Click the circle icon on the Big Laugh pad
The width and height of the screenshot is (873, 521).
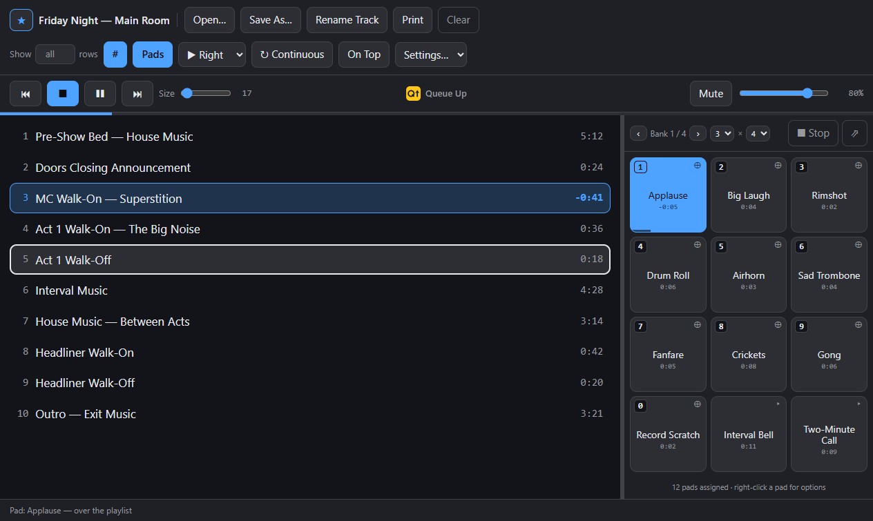[778, 166]
